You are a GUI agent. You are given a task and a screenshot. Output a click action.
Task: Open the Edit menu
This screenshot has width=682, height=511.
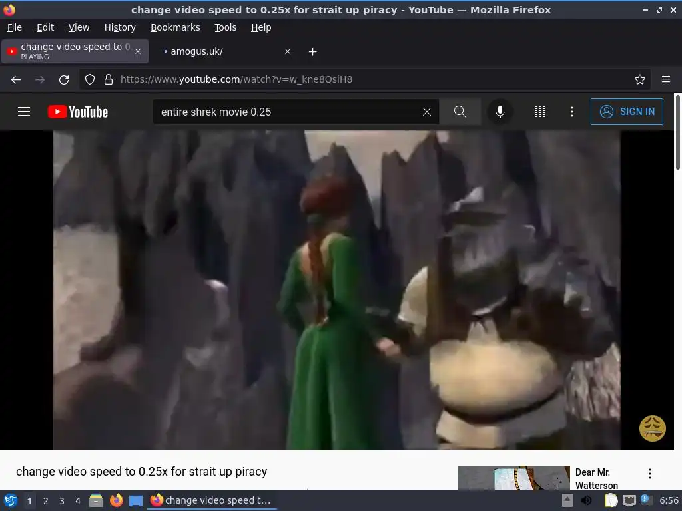pos(45,27)
